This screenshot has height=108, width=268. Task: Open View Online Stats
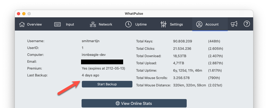tap(134, 104)
